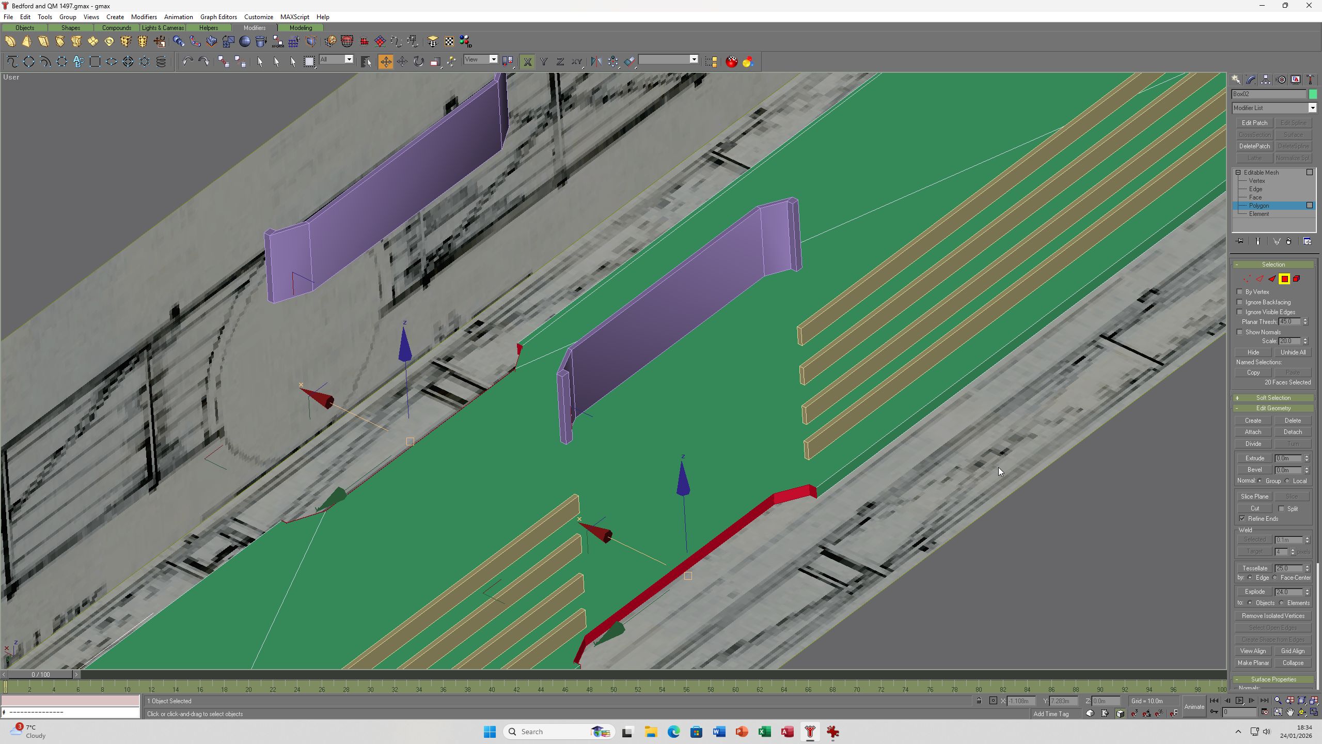Open the Hierarchy command panel tab
1322x744 pixels.
tap(1266, 80)
